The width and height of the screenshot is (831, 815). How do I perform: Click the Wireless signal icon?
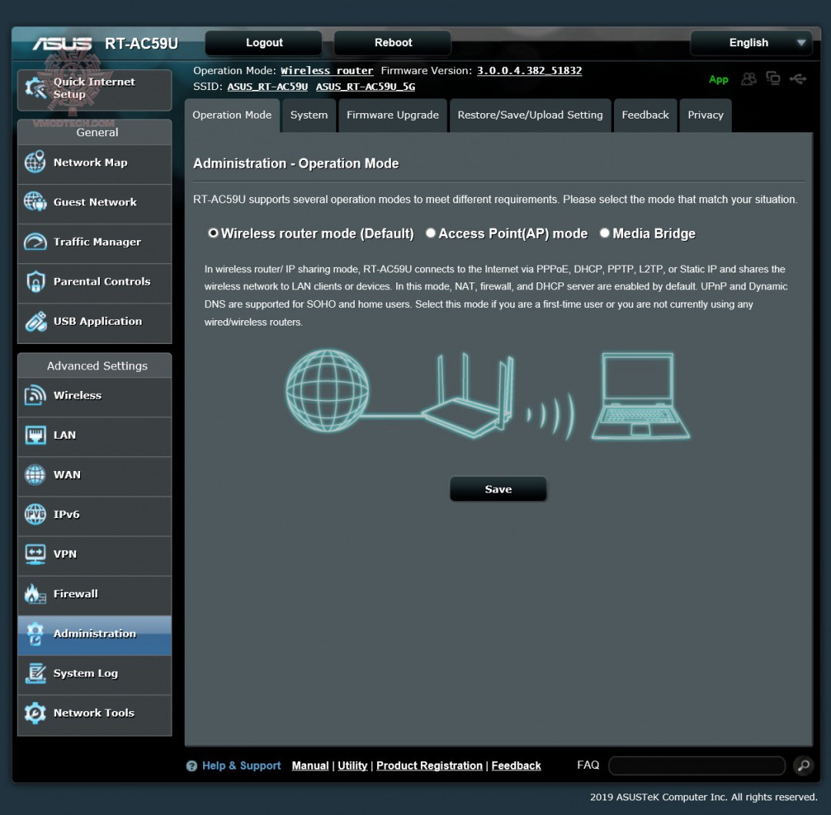click(35, 396)
